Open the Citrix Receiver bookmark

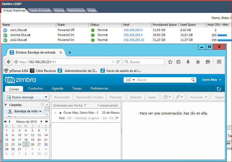(x=43, y=71)
